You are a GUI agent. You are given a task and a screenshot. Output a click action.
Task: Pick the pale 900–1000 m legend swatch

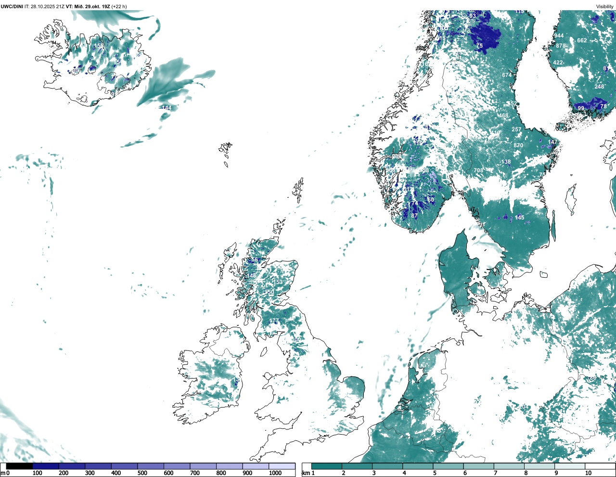[x=256, y=466]
